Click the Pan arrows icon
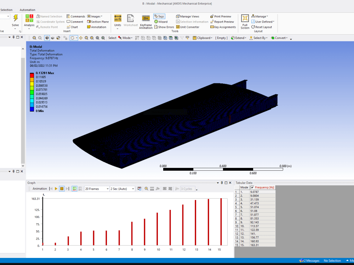The image size is (354, 265). click(x=81, y=38)
